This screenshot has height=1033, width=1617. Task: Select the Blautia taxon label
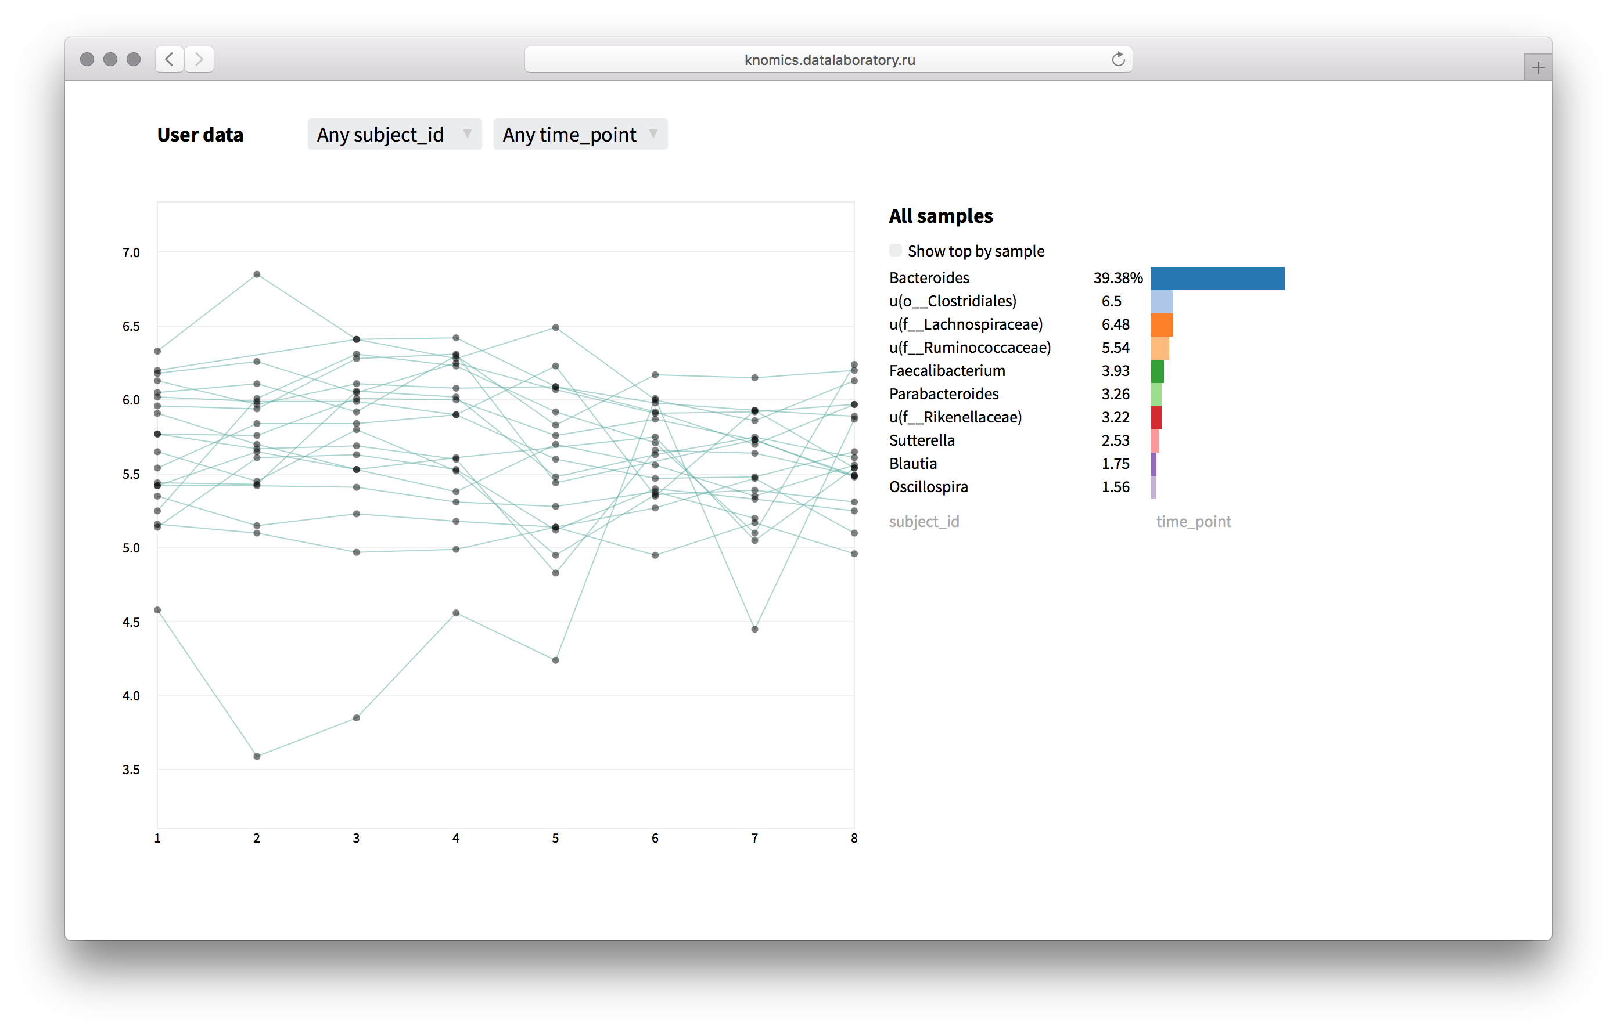(x=912, y=464)
